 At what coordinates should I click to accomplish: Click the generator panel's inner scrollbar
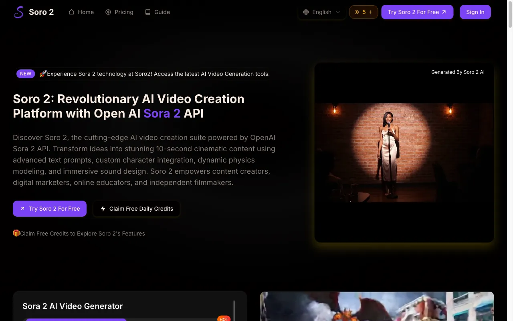point(234,311)
